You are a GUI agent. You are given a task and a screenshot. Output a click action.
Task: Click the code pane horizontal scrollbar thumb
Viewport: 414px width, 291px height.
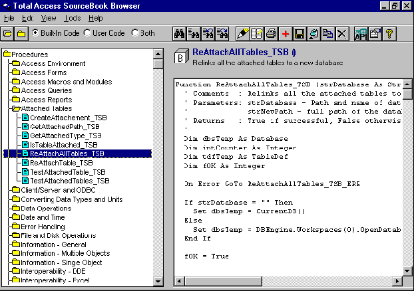tap(224, 281)
